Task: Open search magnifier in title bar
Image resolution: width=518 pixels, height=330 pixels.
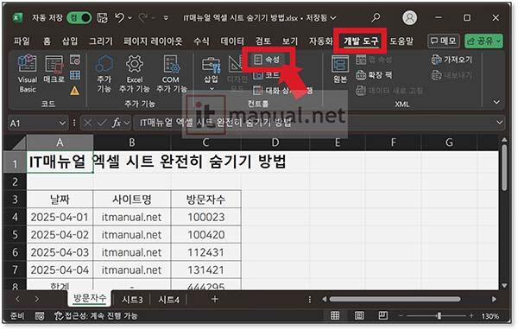Action: (x=376, y=17)
